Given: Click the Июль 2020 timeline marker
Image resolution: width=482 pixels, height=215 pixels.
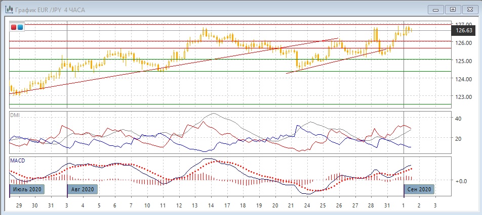Looking at the screenshot, I should (27, 189).
